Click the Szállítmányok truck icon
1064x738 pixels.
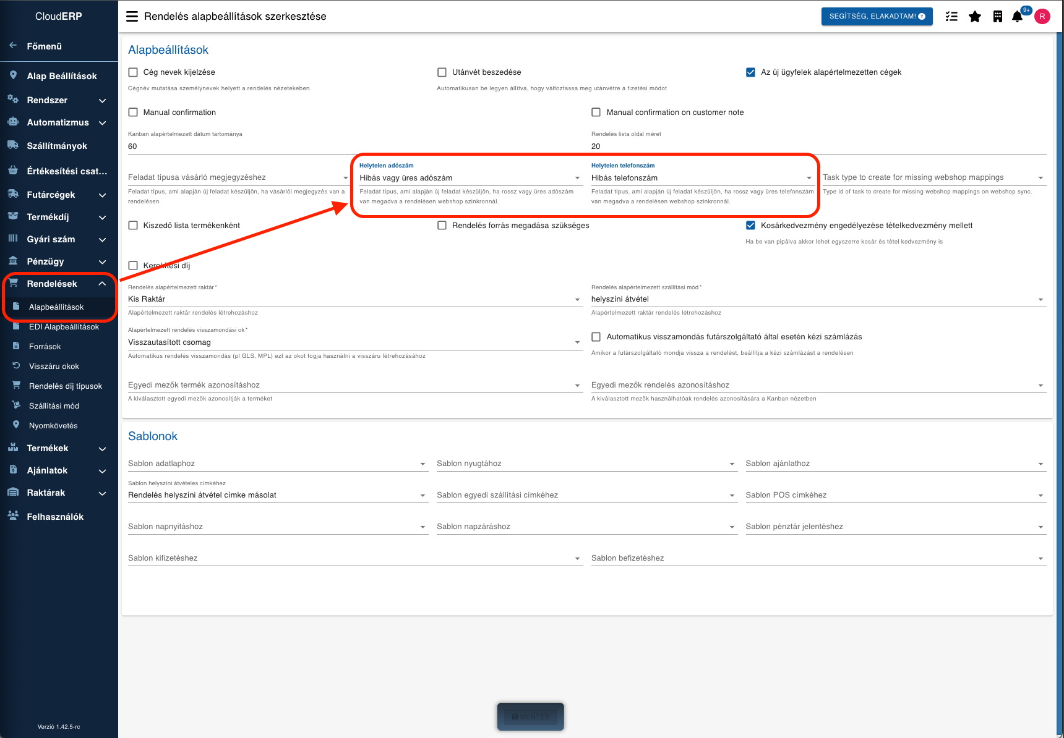coord(13,145)
